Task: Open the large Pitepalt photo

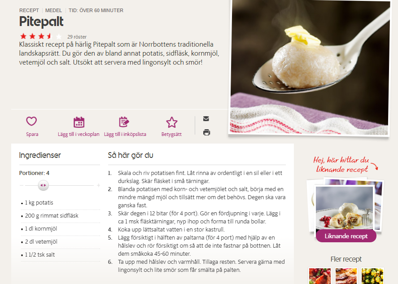Action: [309, 67]
